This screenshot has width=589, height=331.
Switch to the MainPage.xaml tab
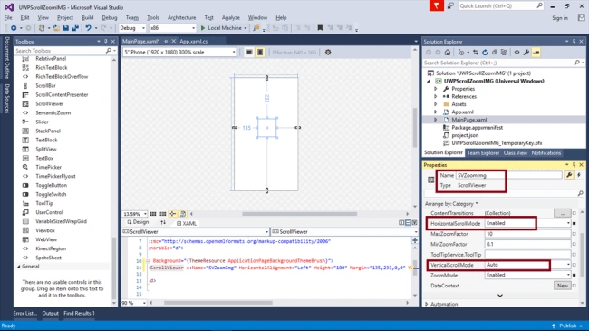click(140, 42)
